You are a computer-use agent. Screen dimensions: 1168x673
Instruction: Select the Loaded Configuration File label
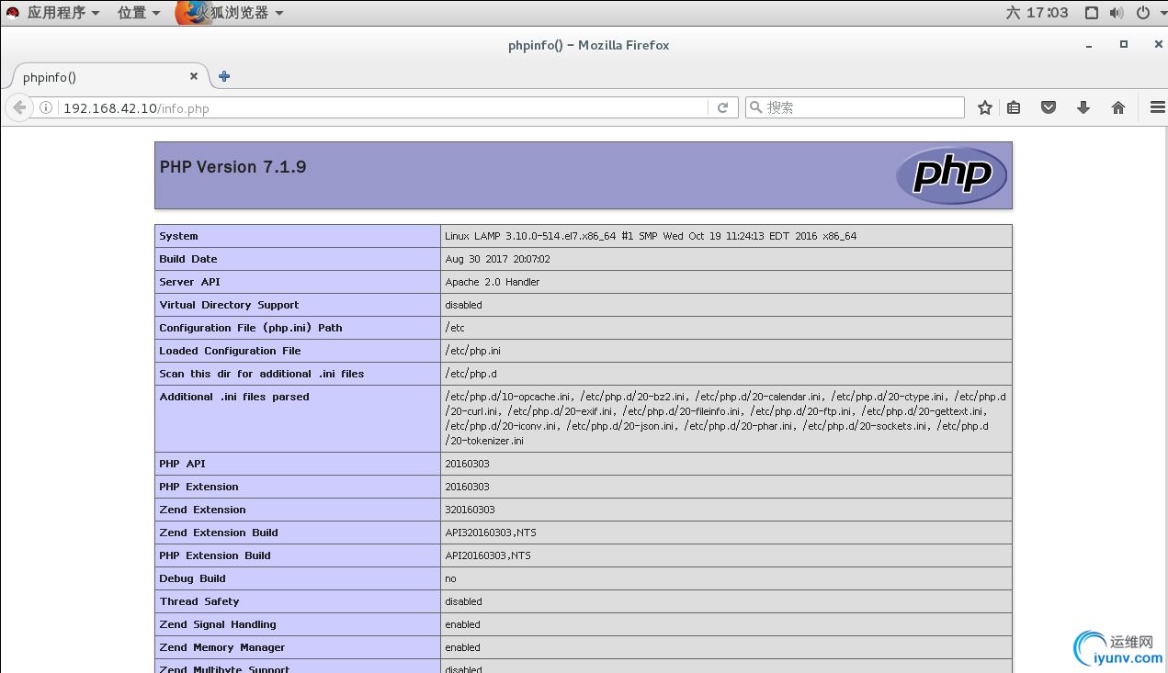point(230,351)
